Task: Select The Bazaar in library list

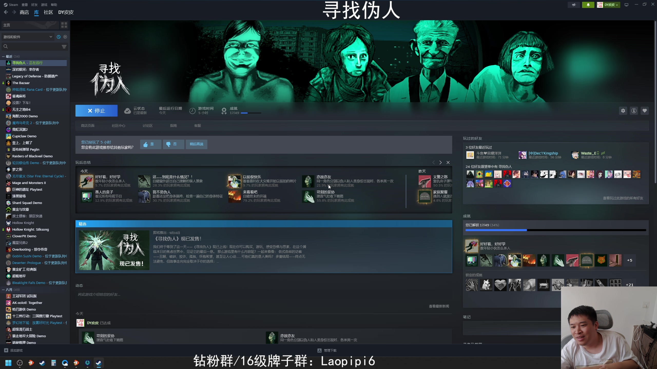Action: pyautogui.click(x=21, y=83)
